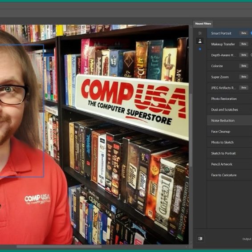Screen dimensions: 252x252
Task: Click the vertical scrollbar beside the preview image
Action: click(x=191, y=130)
